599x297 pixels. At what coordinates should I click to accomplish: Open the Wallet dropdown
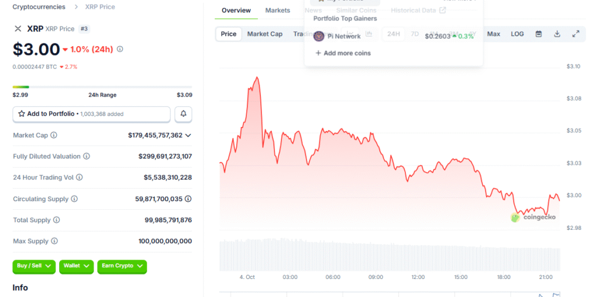click(78, 266)
